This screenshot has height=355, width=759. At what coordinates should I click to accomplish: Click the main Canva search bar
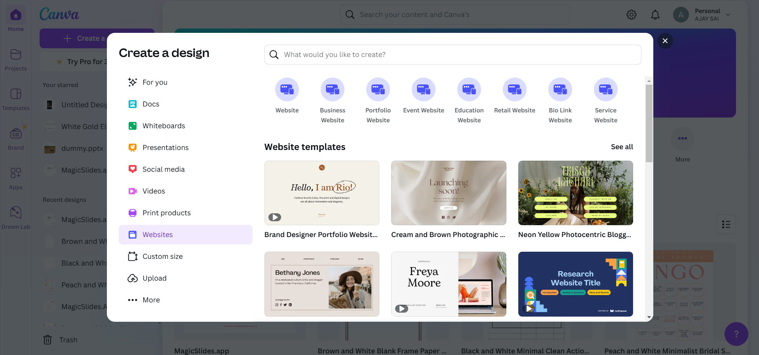point(455,15)
